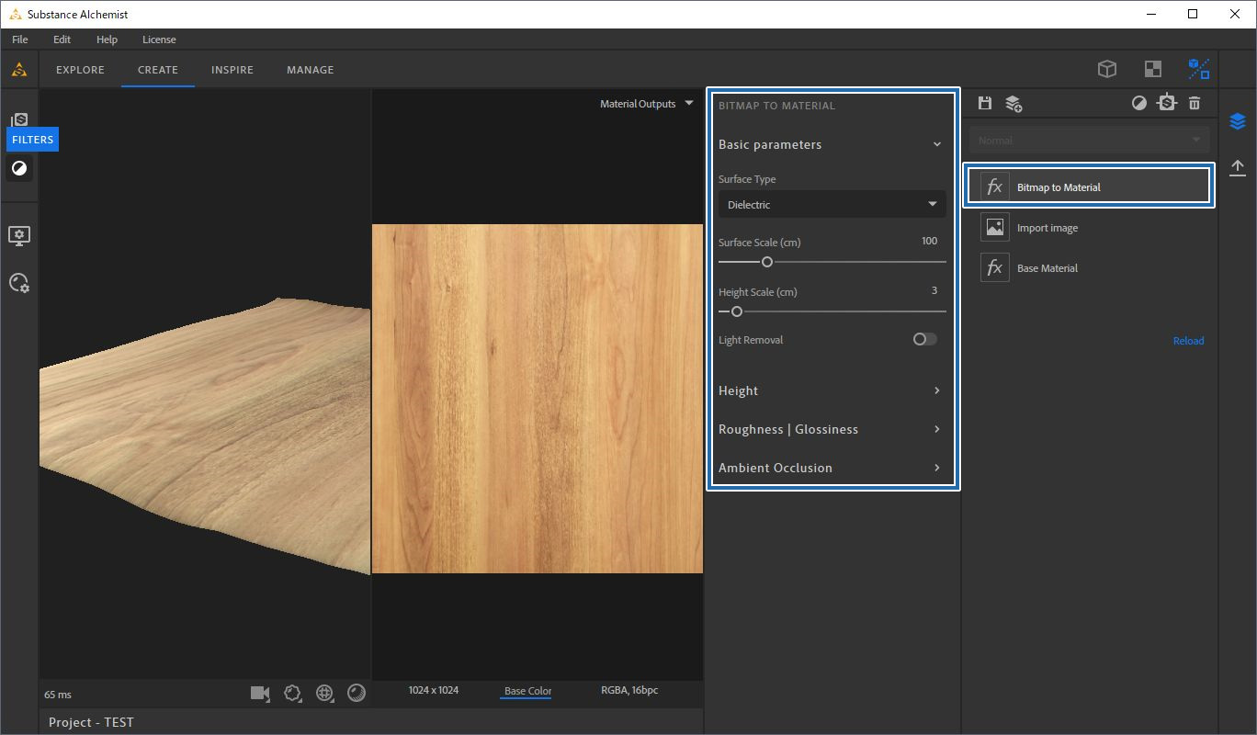Click the image icon of Import image layer
Image resolution: width=1257 pixels, height=735 pixels.
pyautogui.click(x=994, y=227)
